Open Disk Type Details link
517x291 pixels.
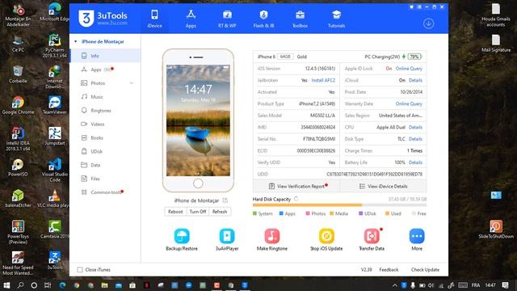[415, 139]
